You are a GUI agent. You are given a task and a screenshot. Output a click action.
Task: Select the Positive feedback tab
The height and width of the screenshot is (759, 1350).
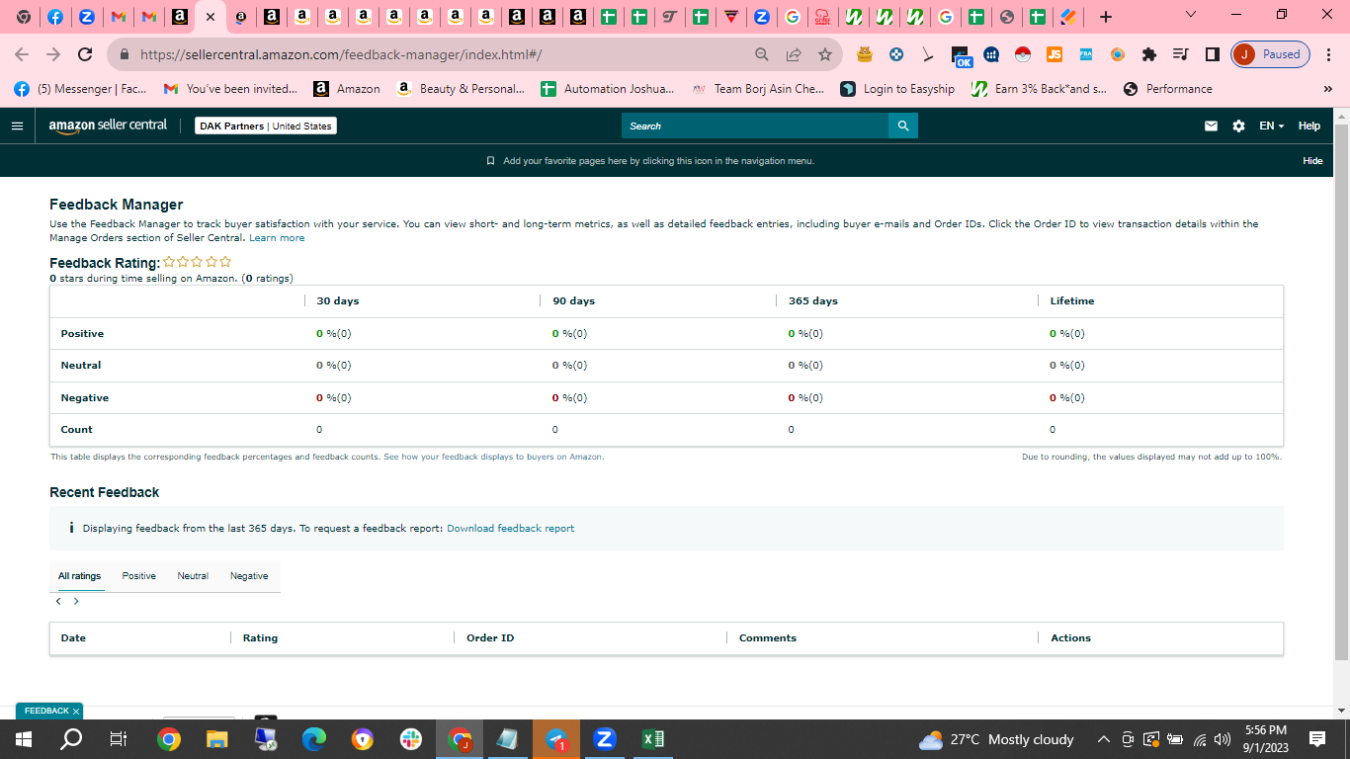point(138,576)
